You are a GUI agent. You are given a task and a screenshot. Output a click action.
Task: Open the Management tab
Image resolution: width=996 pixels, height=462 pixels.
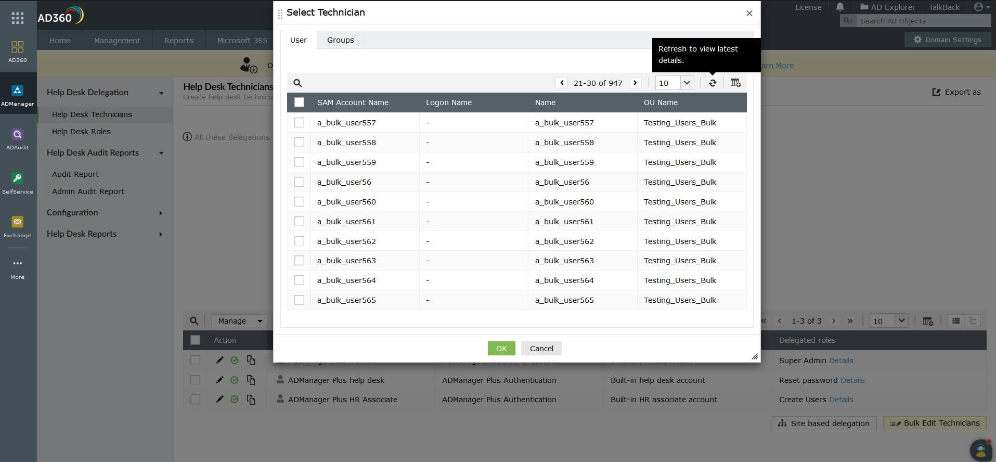(x=117, y=41)
